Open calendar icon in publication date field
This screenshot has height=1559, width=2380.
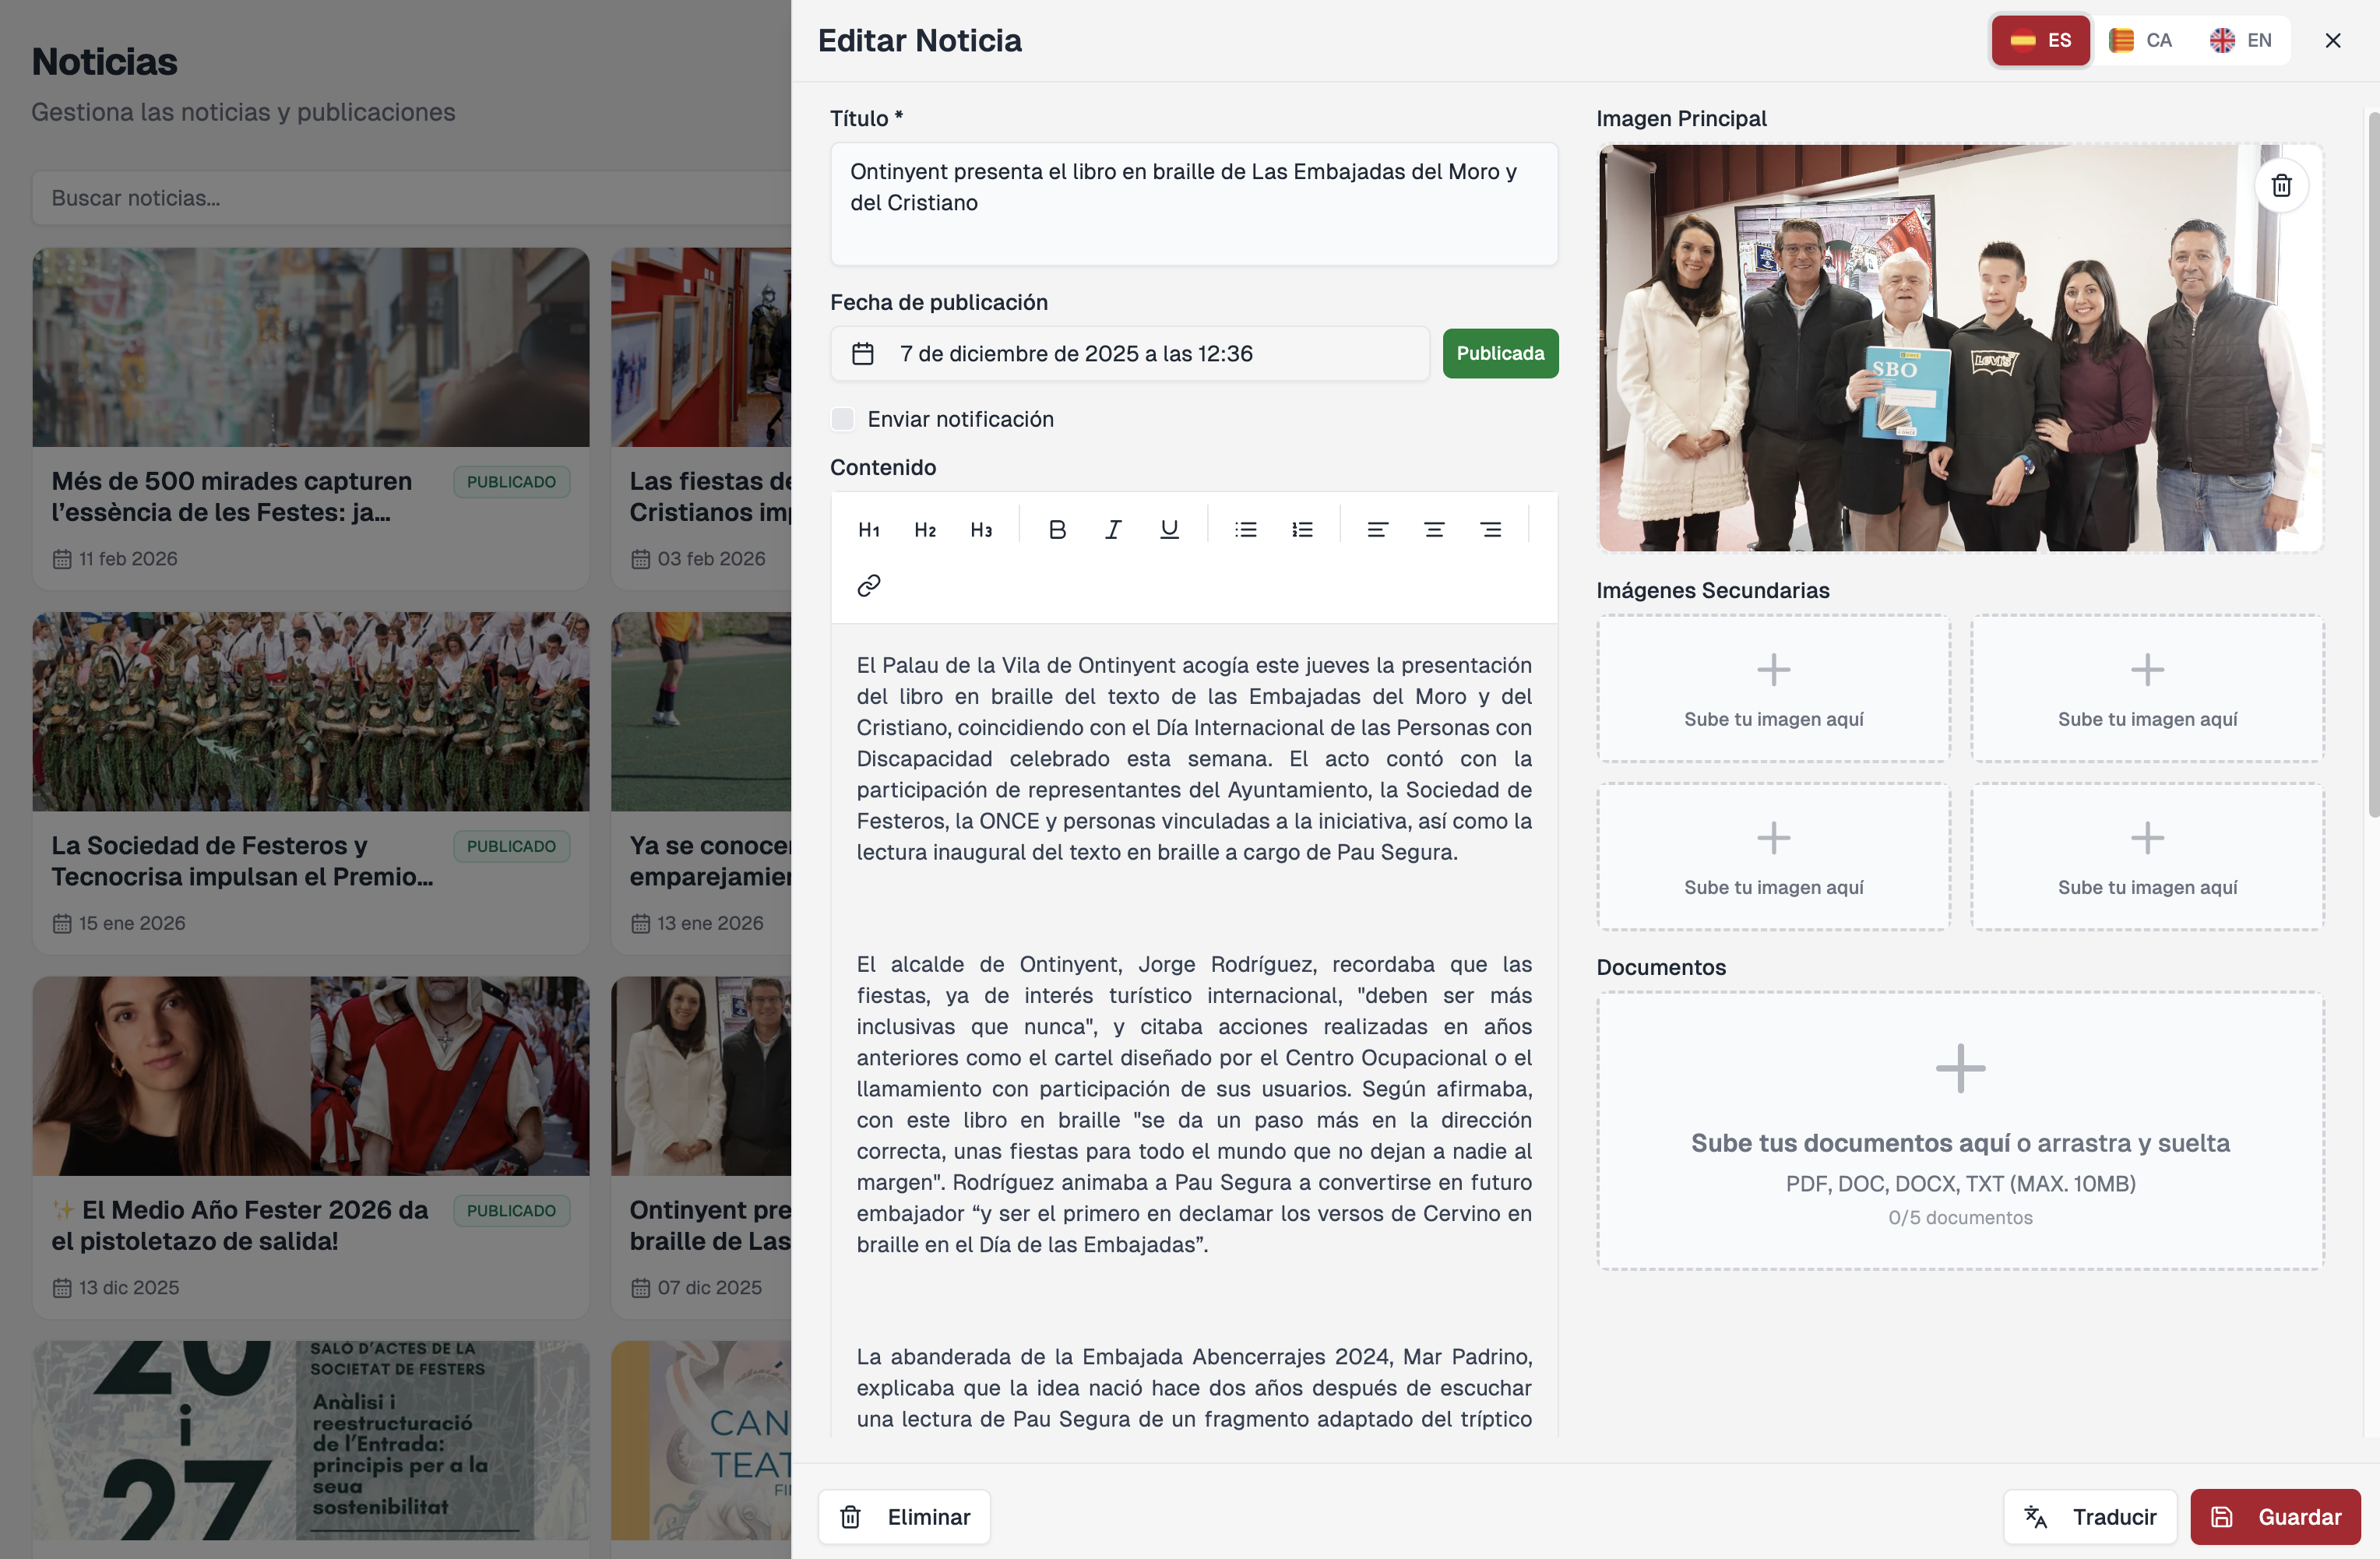click(862, 354)
